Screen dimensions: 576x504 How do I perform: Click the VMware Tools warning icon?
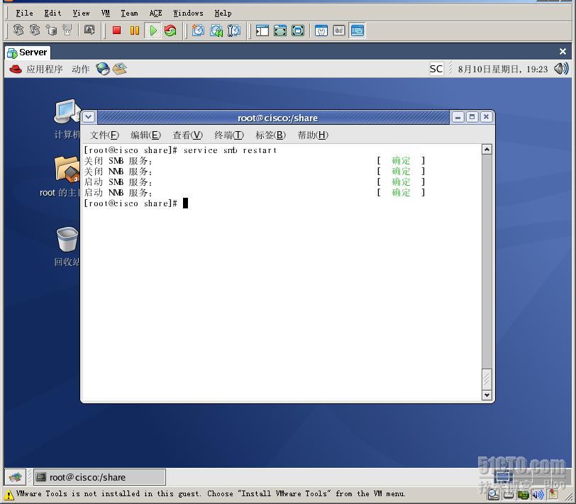click(x=9, y=495)
